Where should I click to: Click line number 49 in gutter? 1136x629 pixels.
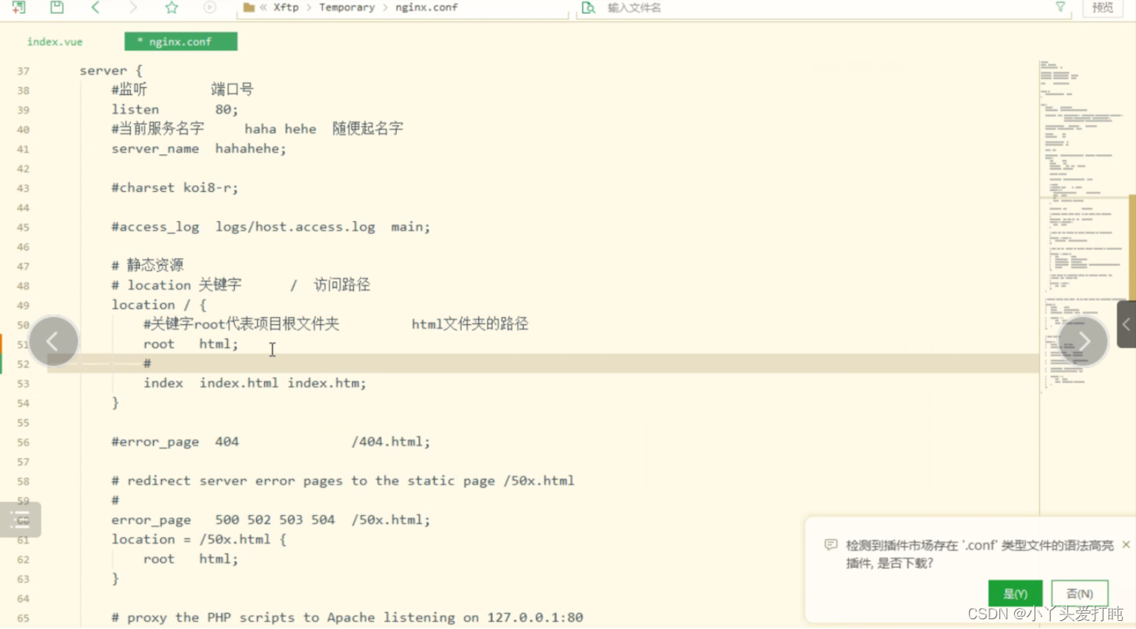[x=23, y=306]
